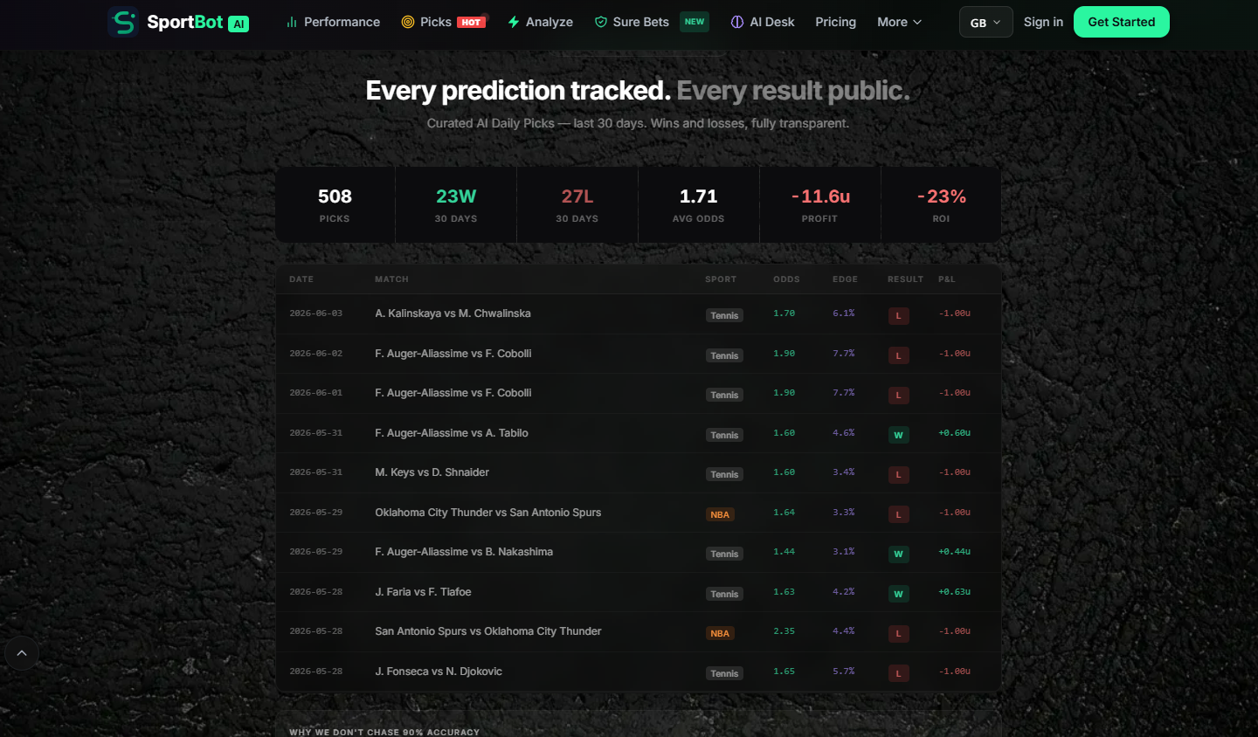This screenshot has height=737, width=1258.
Task: Click the scroll-to-top arrow button
Action: click(22, 653)
